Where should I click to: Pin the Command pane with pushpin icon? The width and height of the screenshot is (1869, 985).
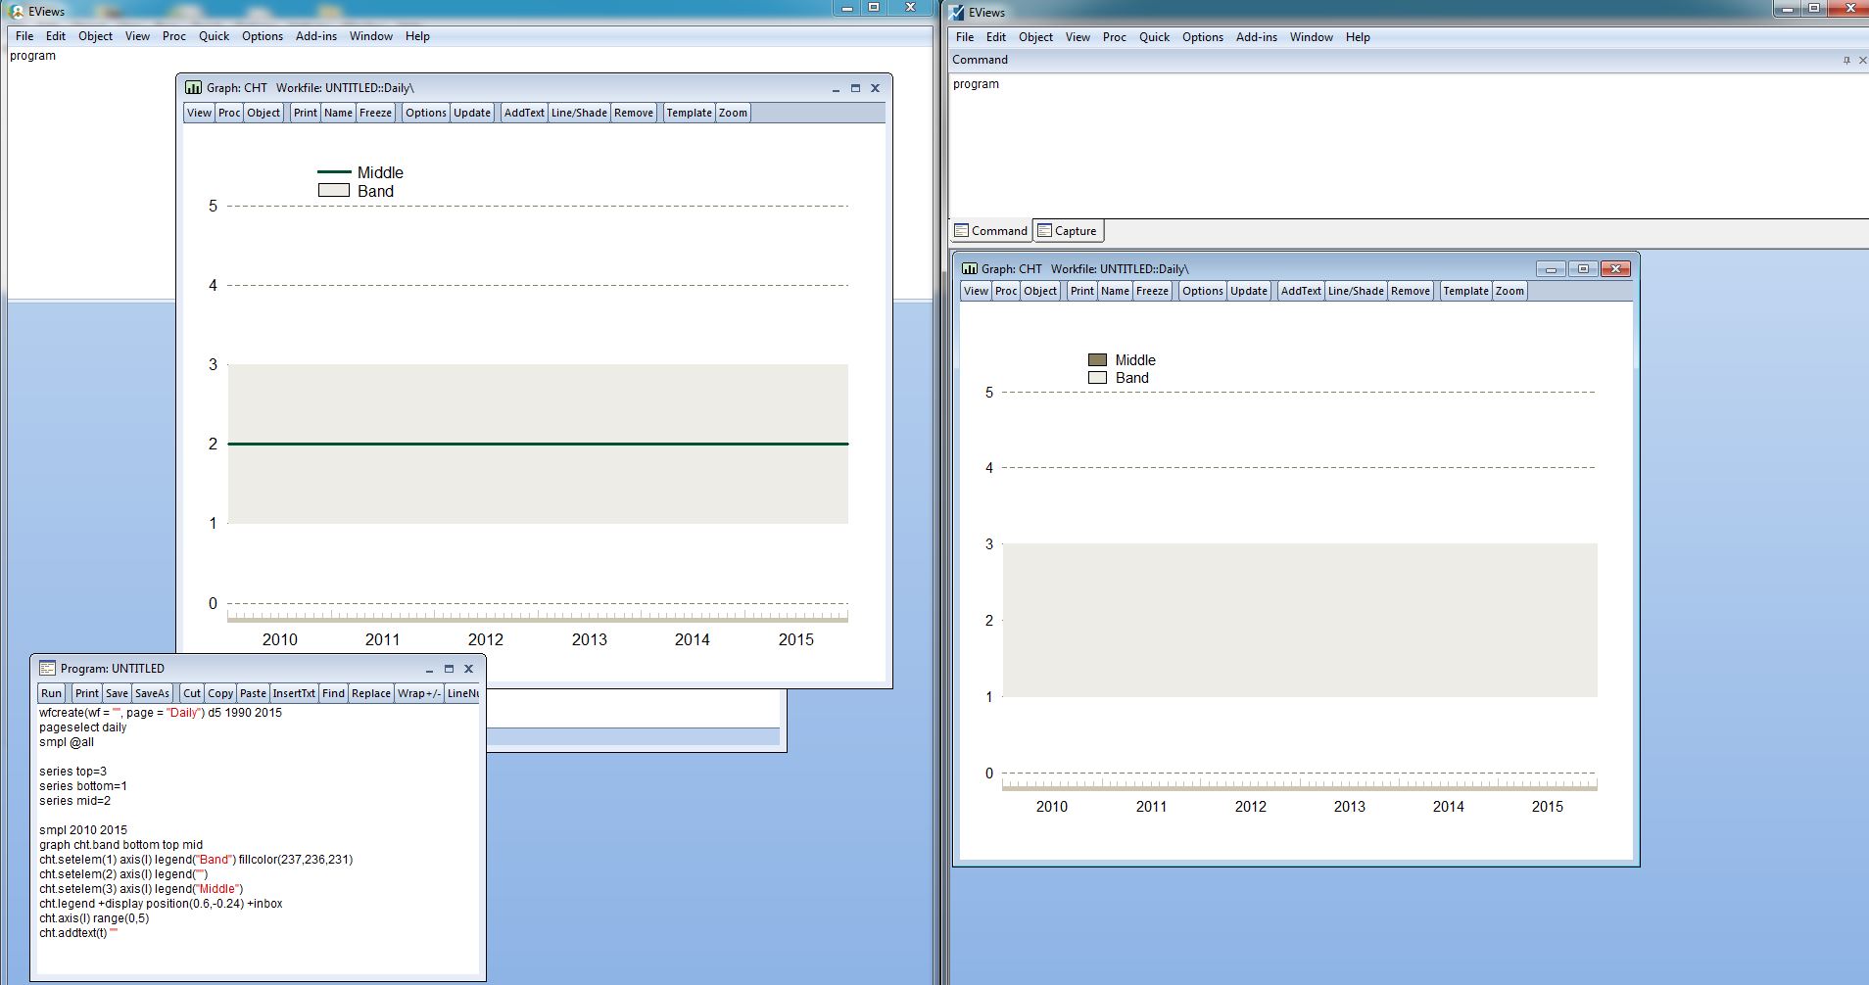pyautogui.click(x=1846, y=60)
